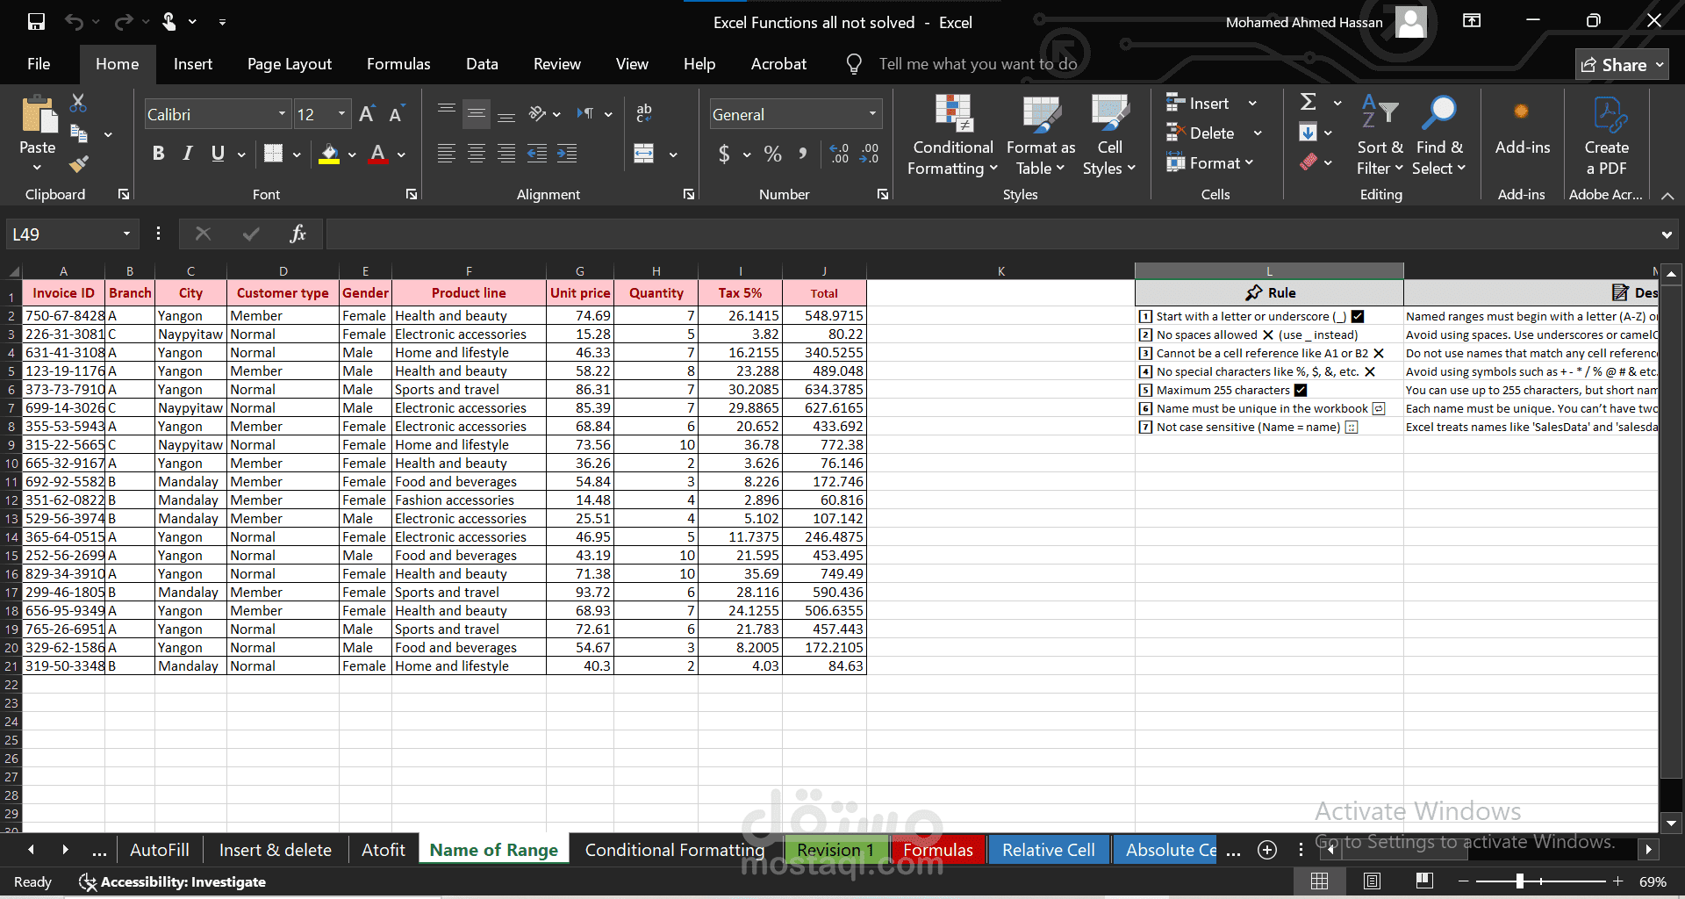Click the Share button
Image resolution: width=1685 pixels, height=899 pixels.
[x=1621, y=65]
